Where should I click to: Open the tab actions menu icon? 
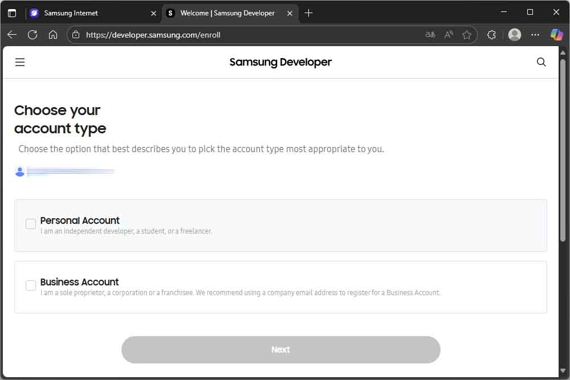point(12,13)
